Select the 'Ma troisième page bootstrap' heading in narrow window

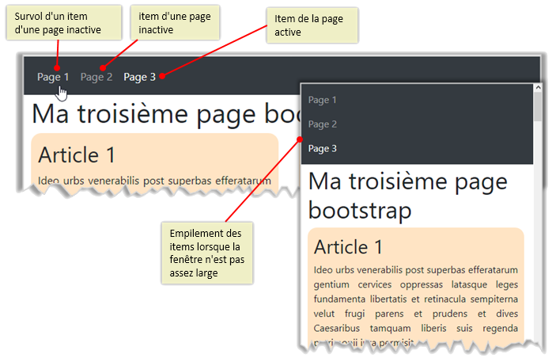tap(407, 195)
